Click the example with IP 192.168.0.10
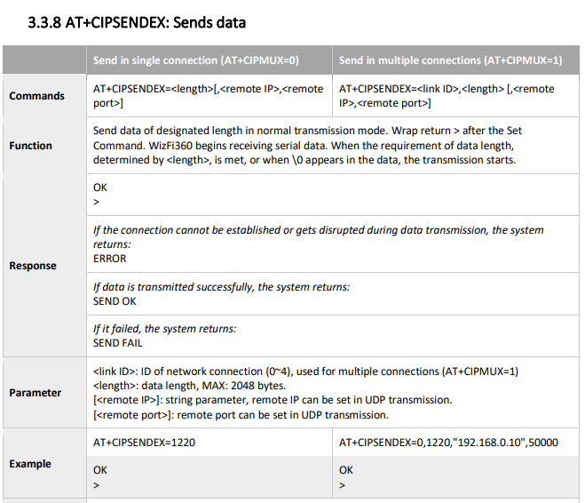Viewport: 585px width, 503px height. (x=448, y=443)
